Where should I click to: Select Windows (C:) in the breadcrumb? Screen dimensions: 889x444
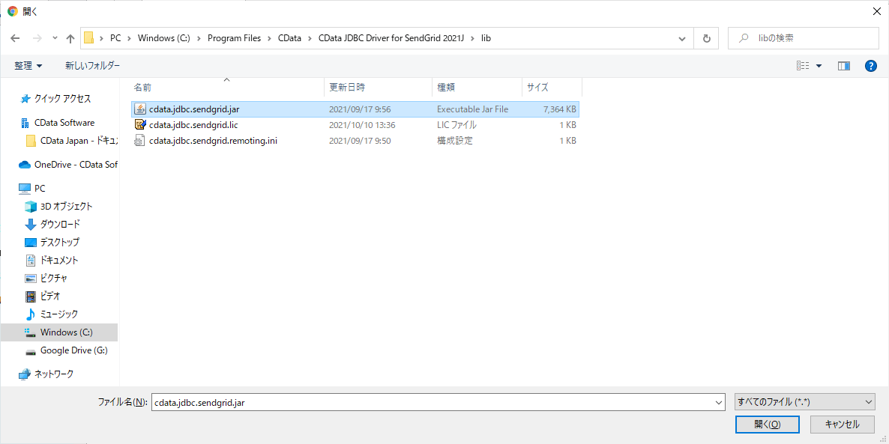click(164, 38)
